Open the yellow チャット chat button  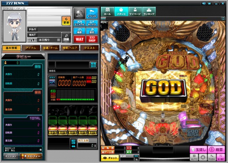pos(110,158)
